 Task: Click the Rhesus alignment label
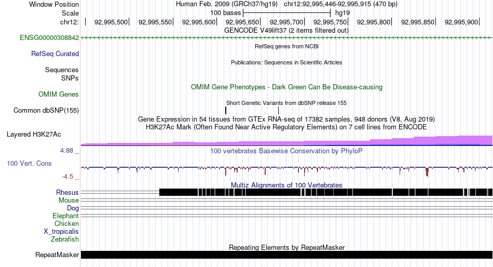(67, 192)
